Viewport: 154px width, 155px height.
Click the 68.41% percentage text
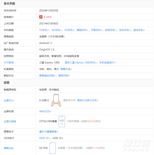[91, 121]
